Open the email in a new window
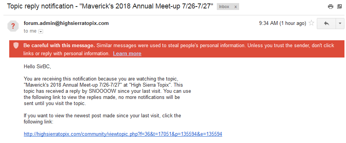 [339, 7]
